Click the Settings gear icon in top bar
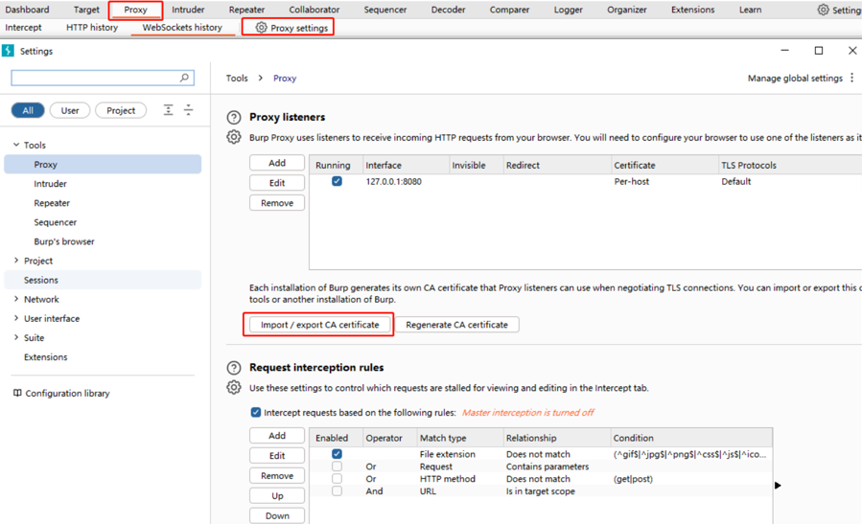The width and height of the screenshot is (862, 524). pyautogui.click(x=823, y=10)
